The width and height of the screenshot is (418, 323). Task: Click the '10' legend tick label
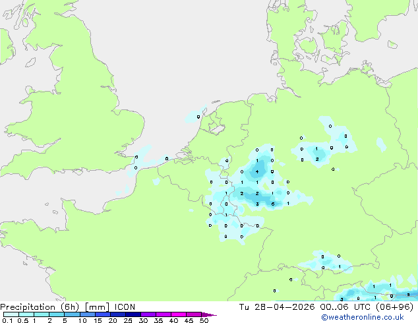(82, 320)
